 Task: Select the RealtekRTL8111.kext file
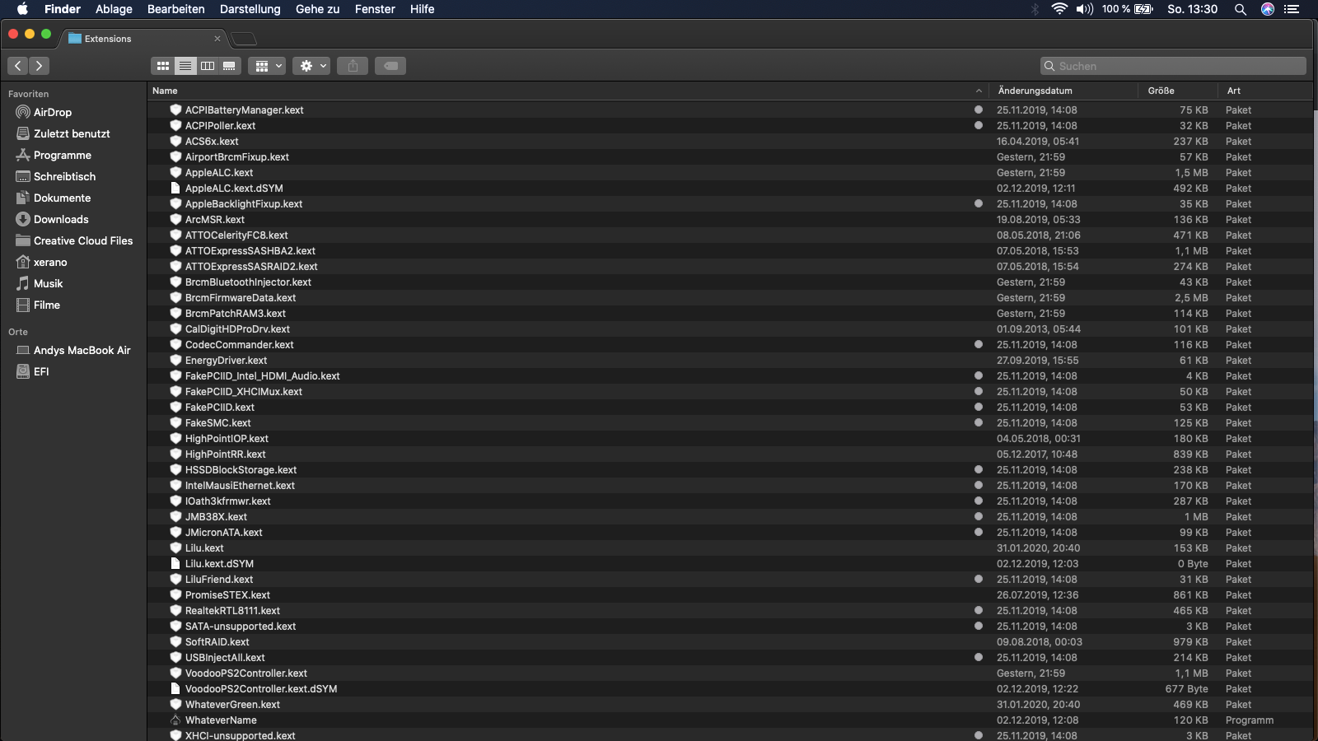[x=730, y=611]
